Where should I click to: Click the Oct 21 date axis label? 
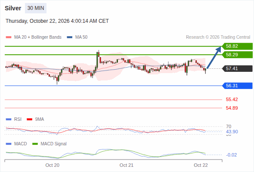tap(127, 165)
